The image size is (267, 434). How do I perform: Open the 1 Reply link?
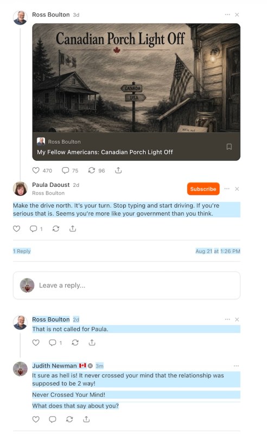pos(22,251)
